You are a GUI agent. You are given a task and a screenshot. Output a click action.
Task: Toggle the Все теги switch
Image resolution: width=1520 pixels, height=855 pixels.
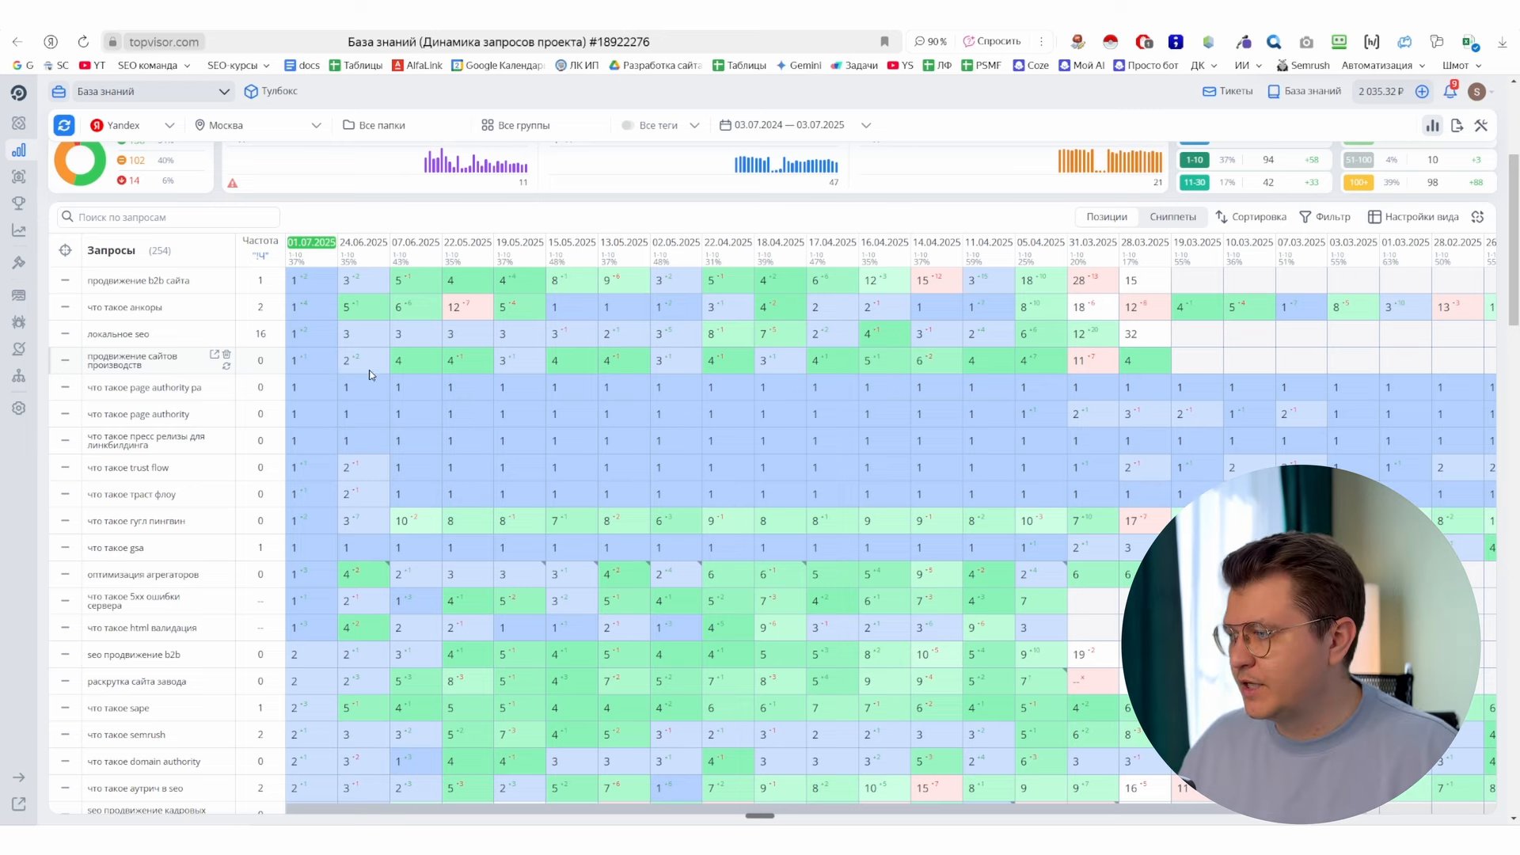(x=628, y=125)
